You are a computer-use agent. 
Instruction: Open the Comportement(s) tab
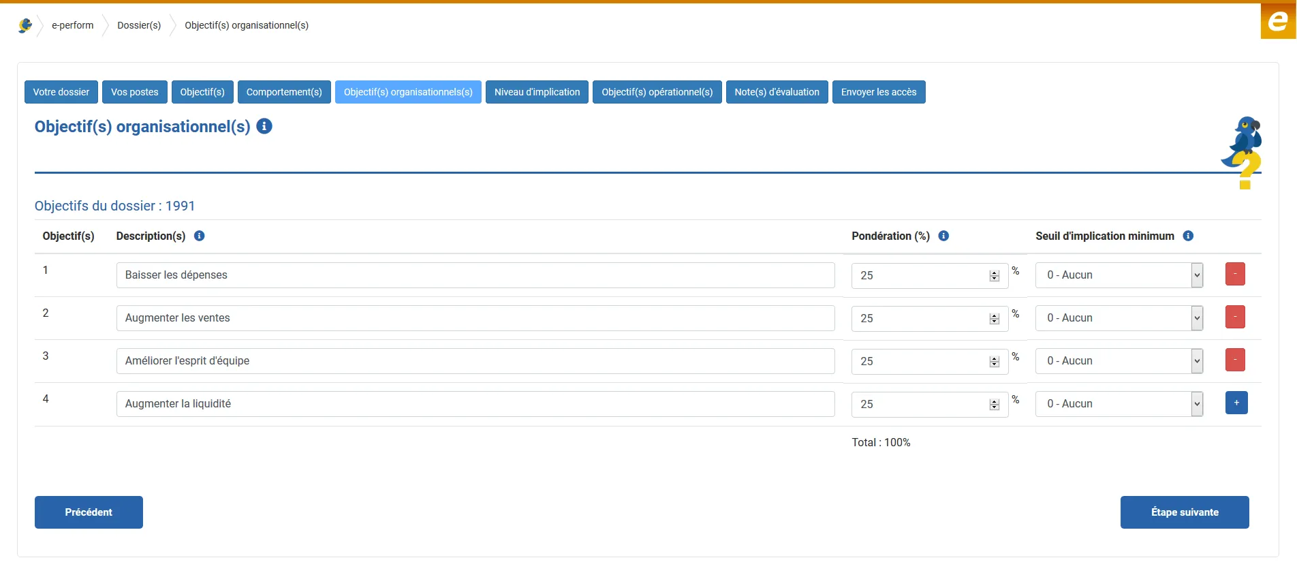(x=284, y=92)
